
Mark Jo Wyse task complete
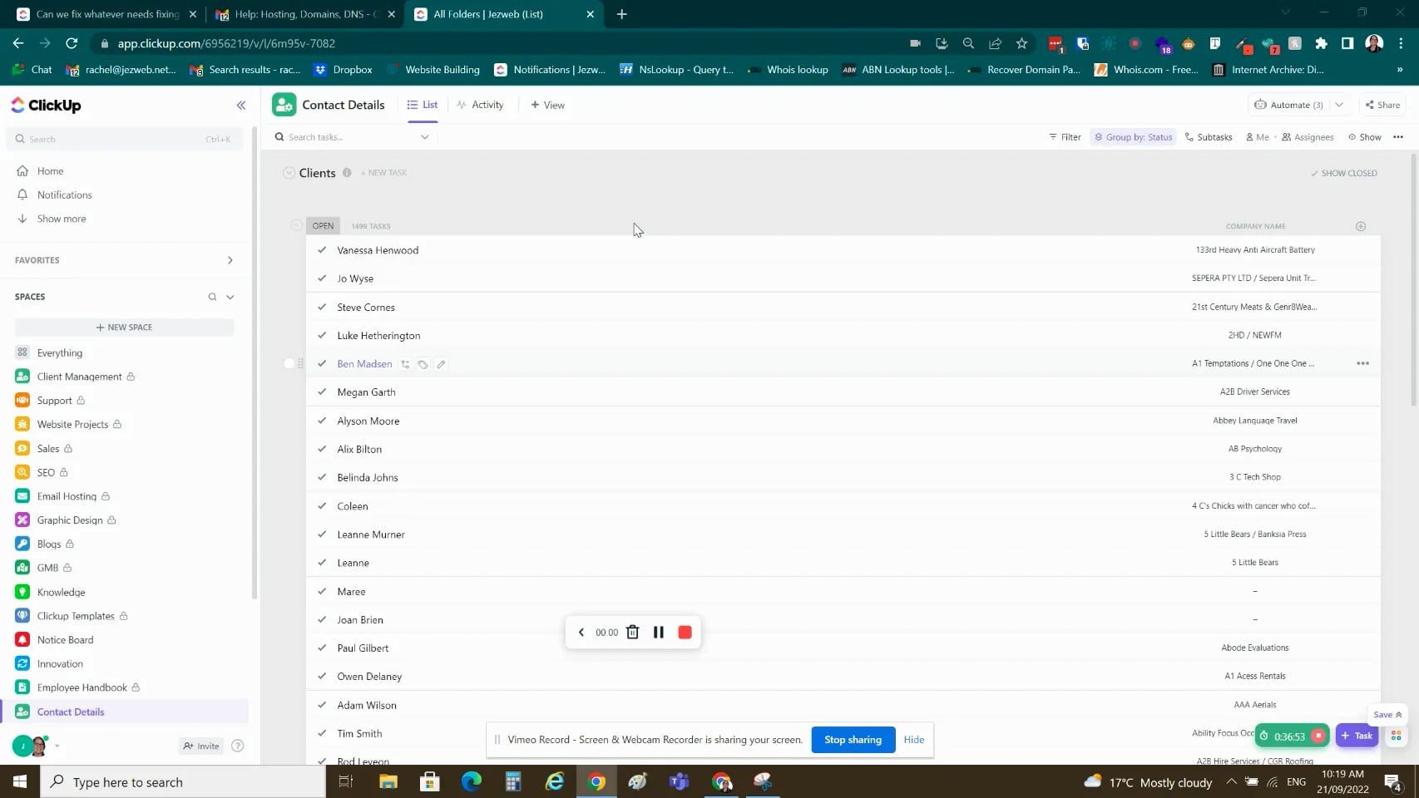pos(322,278)
